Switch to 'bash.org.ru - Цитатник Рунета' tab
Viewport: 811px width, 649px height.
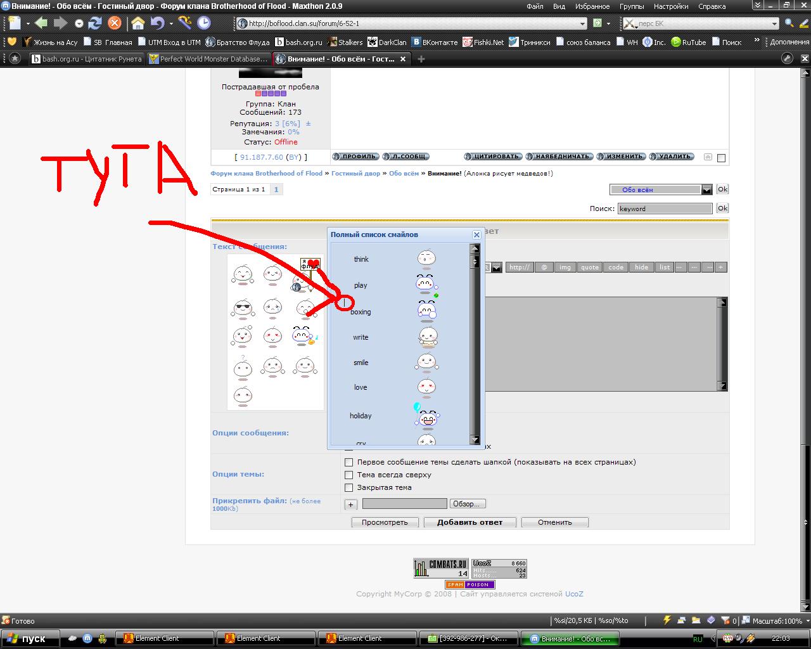(x=86, y=59)
